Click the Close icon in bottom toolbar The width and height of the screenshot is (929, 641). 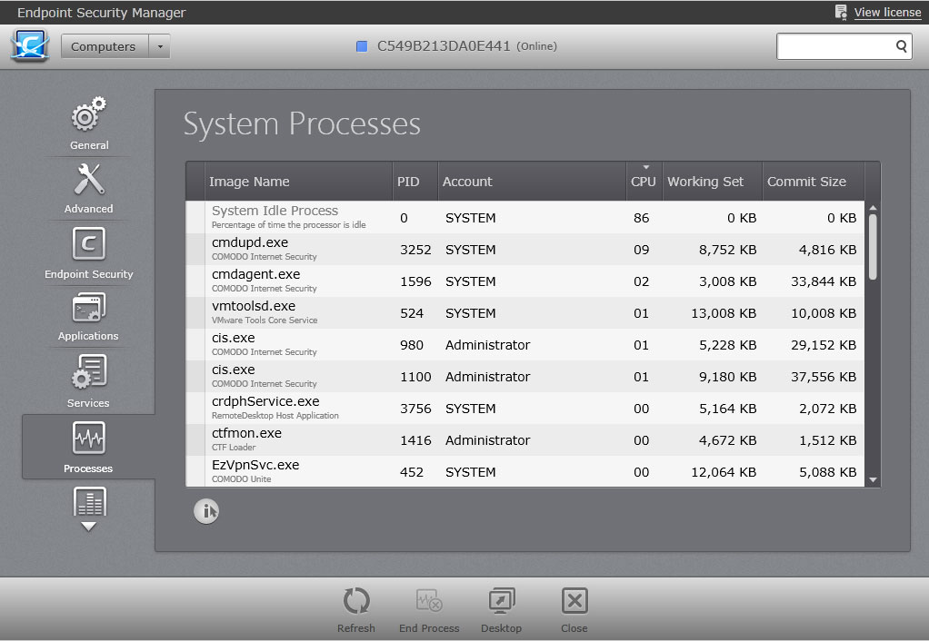coord(574,608)
